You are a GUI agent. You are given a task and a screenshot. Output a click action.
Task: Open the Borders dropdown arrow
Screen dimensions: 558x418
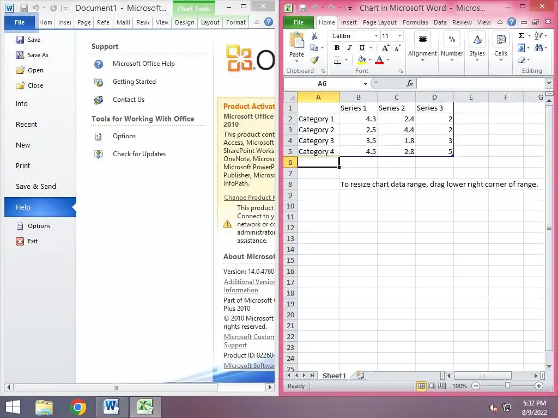[346, 60]
